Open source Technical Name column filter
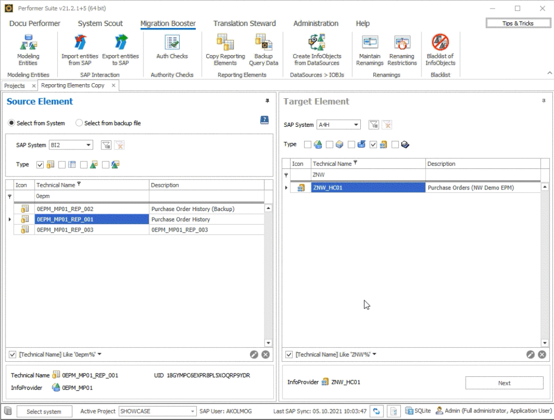 point(79,184)
